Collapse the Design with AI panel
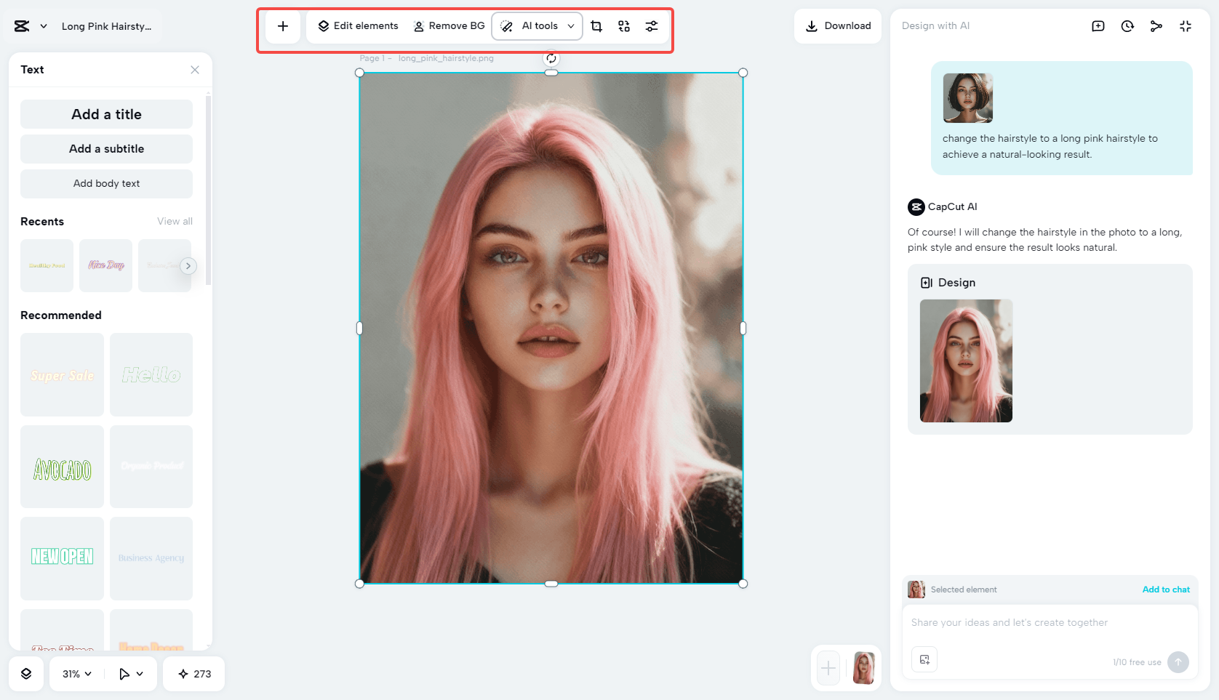The height and width of the screenshot is (700, 1219). pyautogui.click(x=1186, y=25)
